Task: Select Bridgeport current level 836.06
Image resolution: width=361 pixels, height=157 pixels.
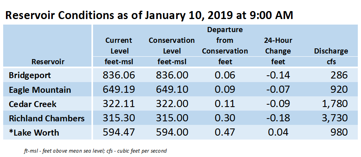Action: 119,75
